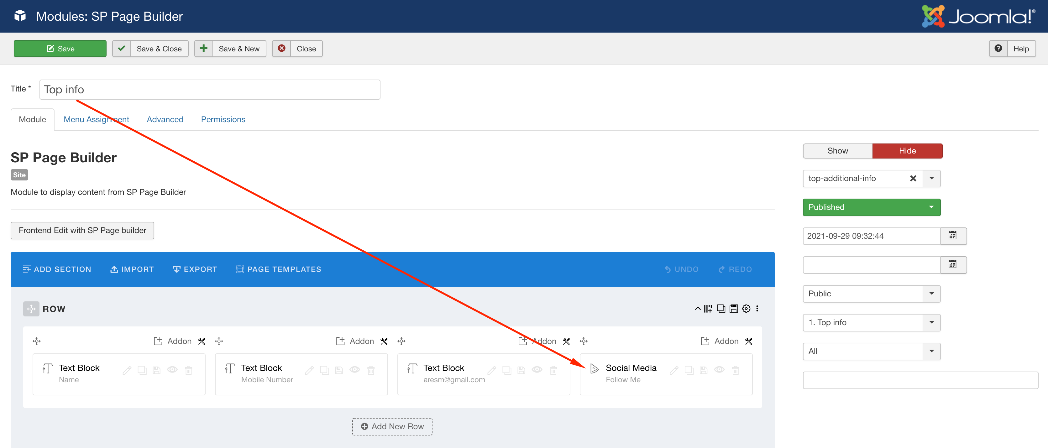Open the row's three-dot more menu
This screenshot has width=1048, height=448.
(757, 309)
